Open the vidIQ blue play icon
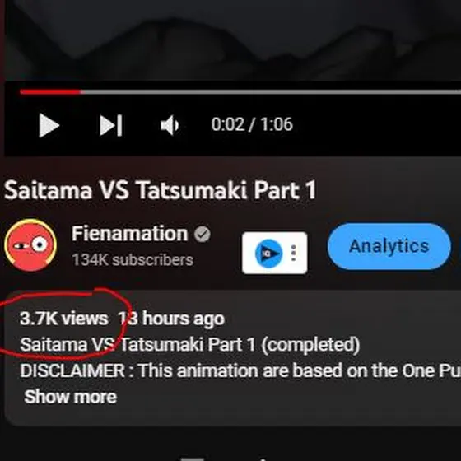 pos(268,254)
